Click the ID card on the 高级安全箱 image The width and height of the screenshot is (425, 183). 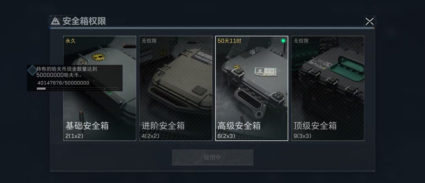click(265, 72)
